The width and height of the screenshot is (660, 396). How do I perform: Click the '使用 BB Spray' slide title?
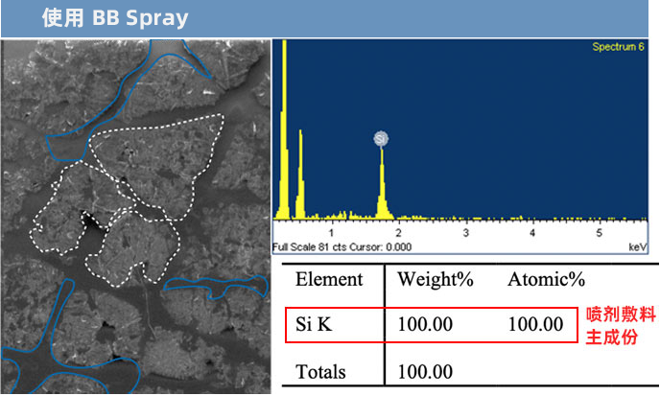[x=115, y=17]
